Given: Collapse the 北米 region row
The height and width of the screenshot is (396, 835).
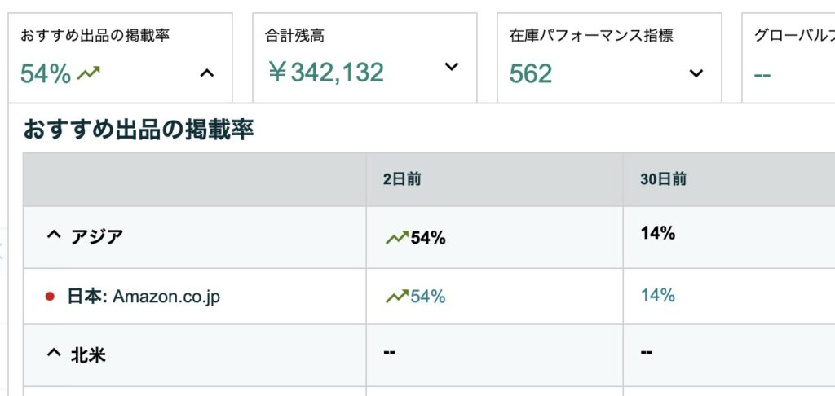Looking at the screenshot, I should coord(54,354).
